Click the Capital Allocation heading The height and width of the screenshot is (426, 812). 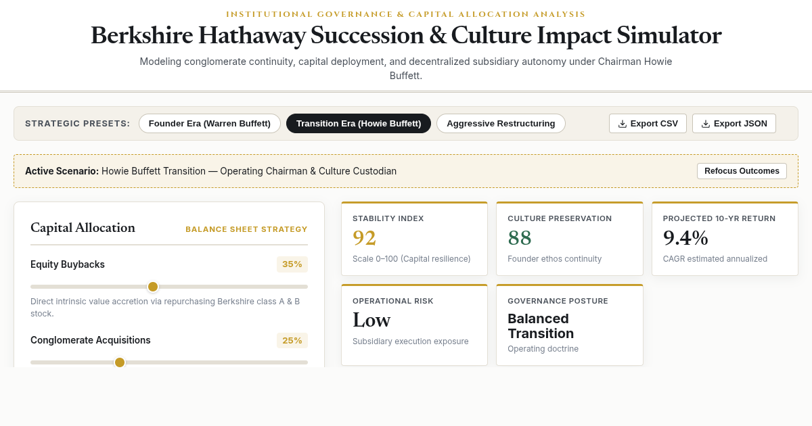[x=83, y=228]
